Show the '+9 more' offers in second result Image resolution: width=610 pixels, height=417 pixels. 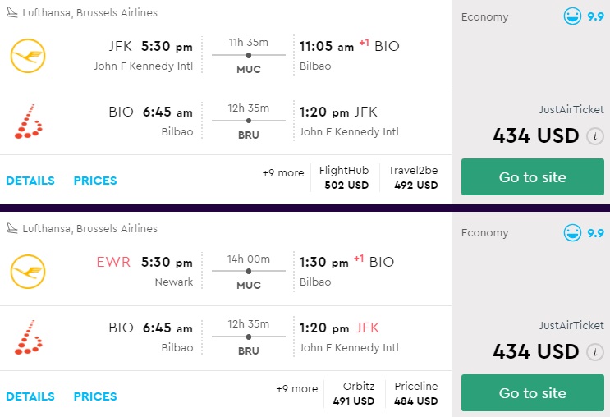click(296, 389)
